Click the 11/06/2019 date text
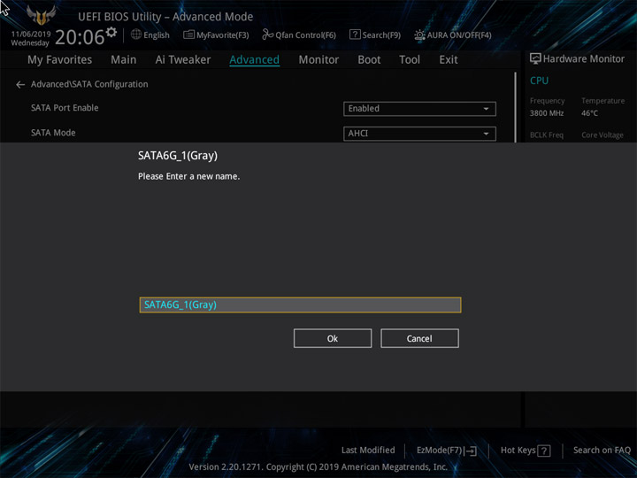637x478 pixels. [31, 34]
